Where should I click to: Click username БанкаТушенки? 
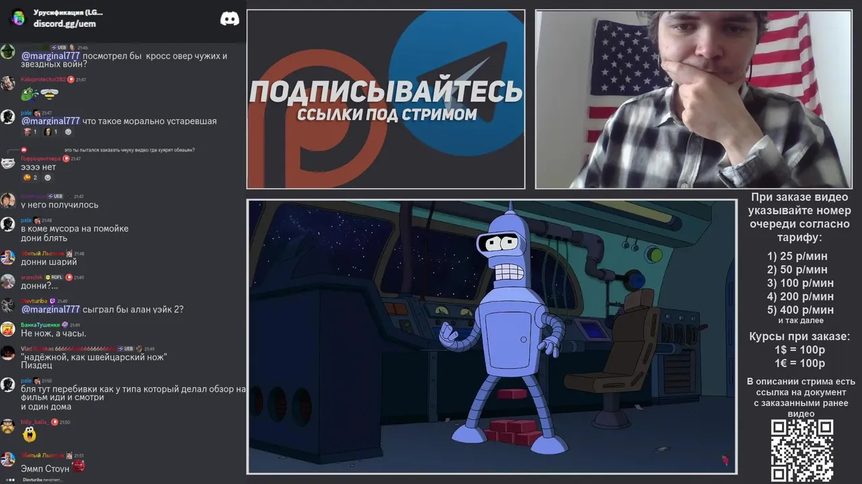pos(40,325)
